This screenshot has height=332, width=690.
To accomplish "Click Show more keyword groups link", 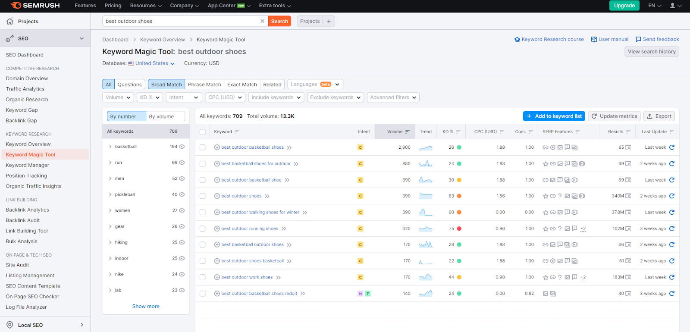I will [x=146, y=307].
